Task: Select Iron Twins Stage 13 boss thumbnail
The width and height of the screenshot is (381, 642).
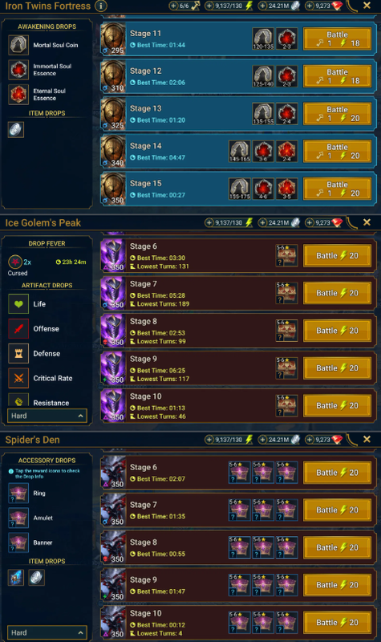Action: pos(113,114)
